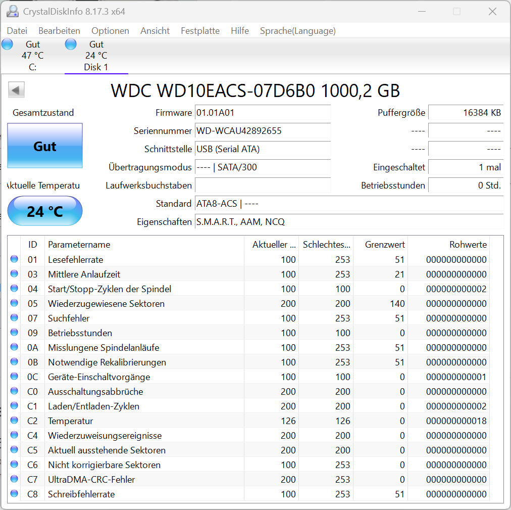Click status dot for Notwendige Rekalibrierungen
Image resolution: width=511 pixels, height=510 pixels.
click(x=14, y=362)
